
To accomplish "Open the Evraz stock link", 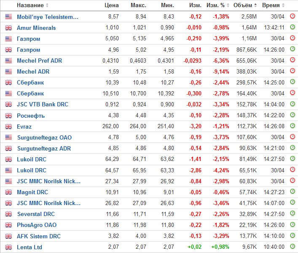I will tap(24, 126).
